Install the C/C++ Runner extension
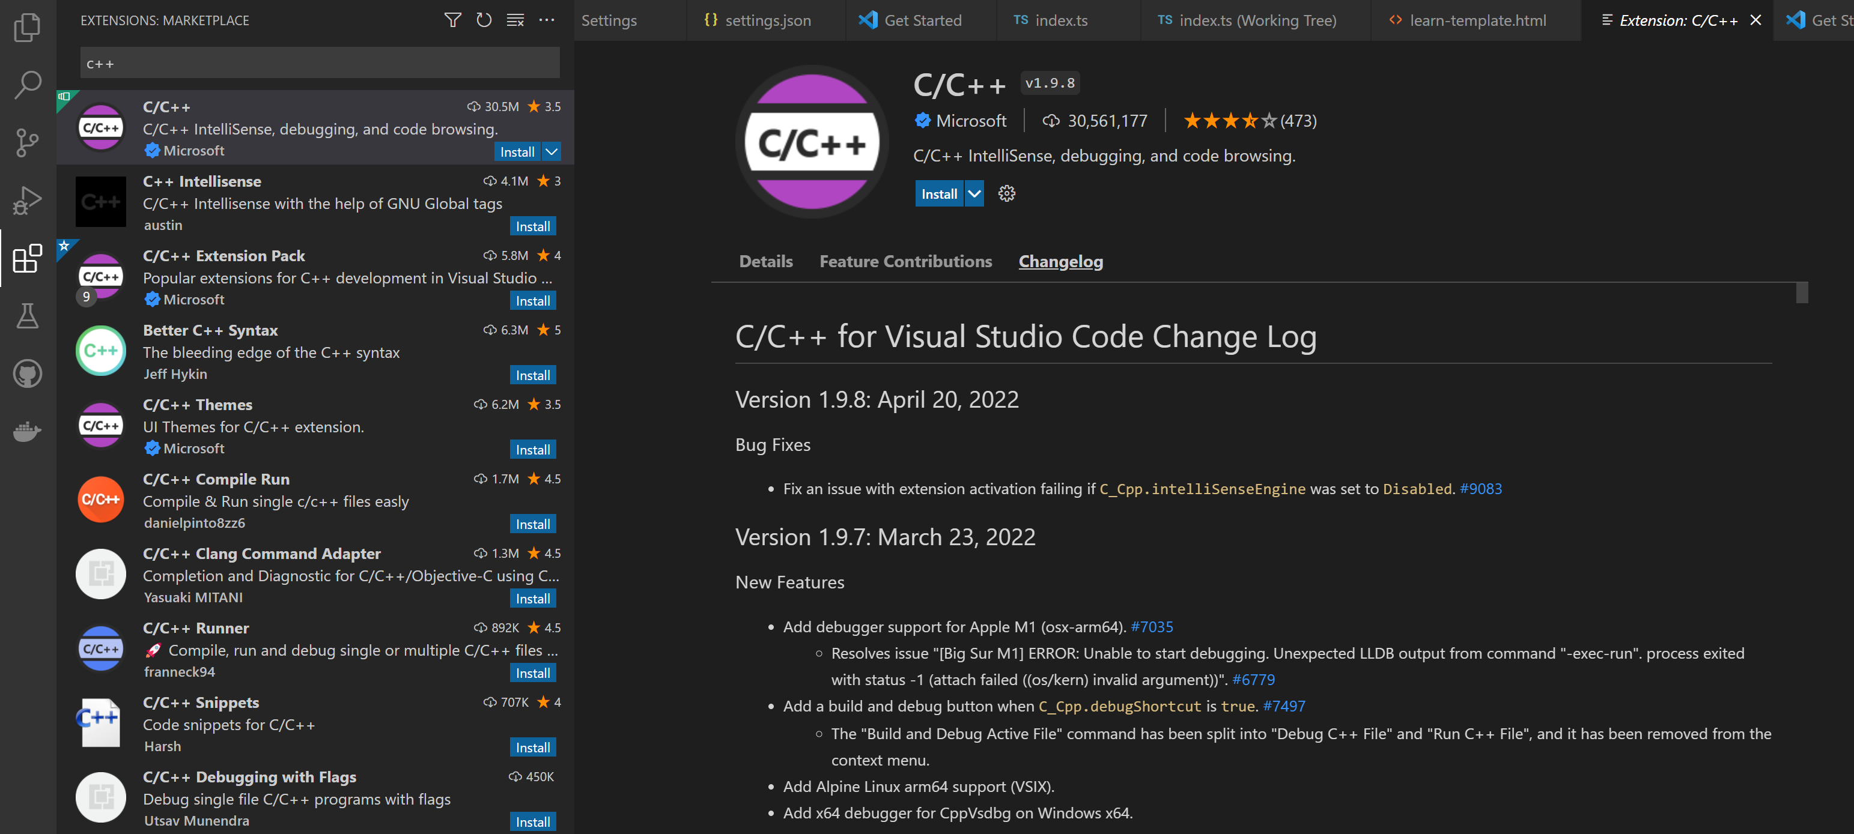Viewport: 1854px width, 834px height. (533, 674)
